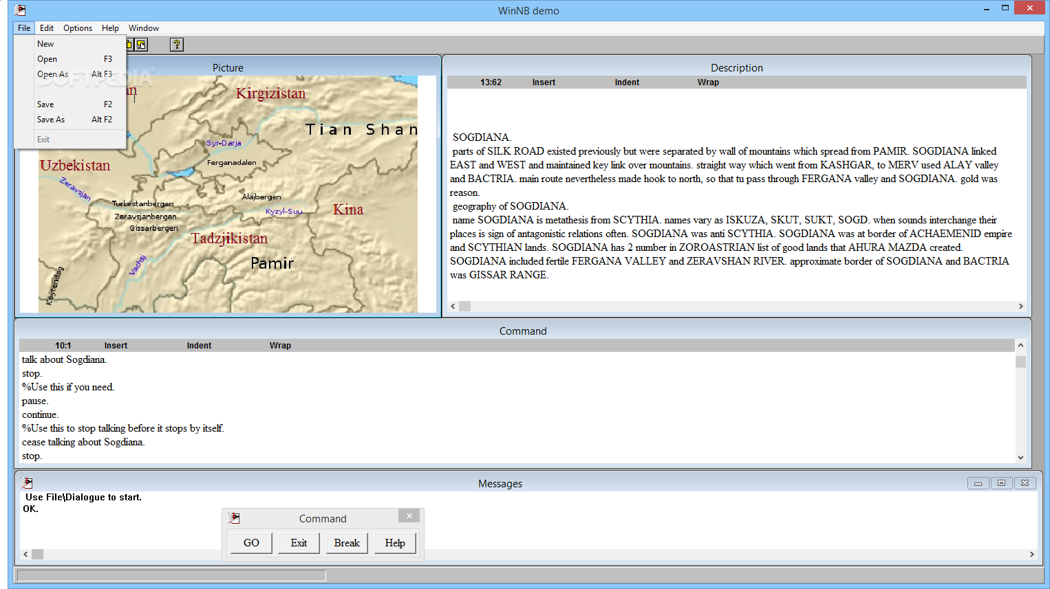Click Messages pane right scroll arrow
The height and width of the screenshot is (589, 1050).
[1031, 554]
